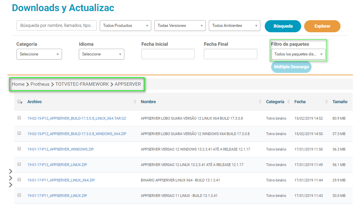Image resolution: width=354 pixels, height=205 pixels.
Task: Click date 17/01/2019 11:50 cell
Action: pos(309,149)
